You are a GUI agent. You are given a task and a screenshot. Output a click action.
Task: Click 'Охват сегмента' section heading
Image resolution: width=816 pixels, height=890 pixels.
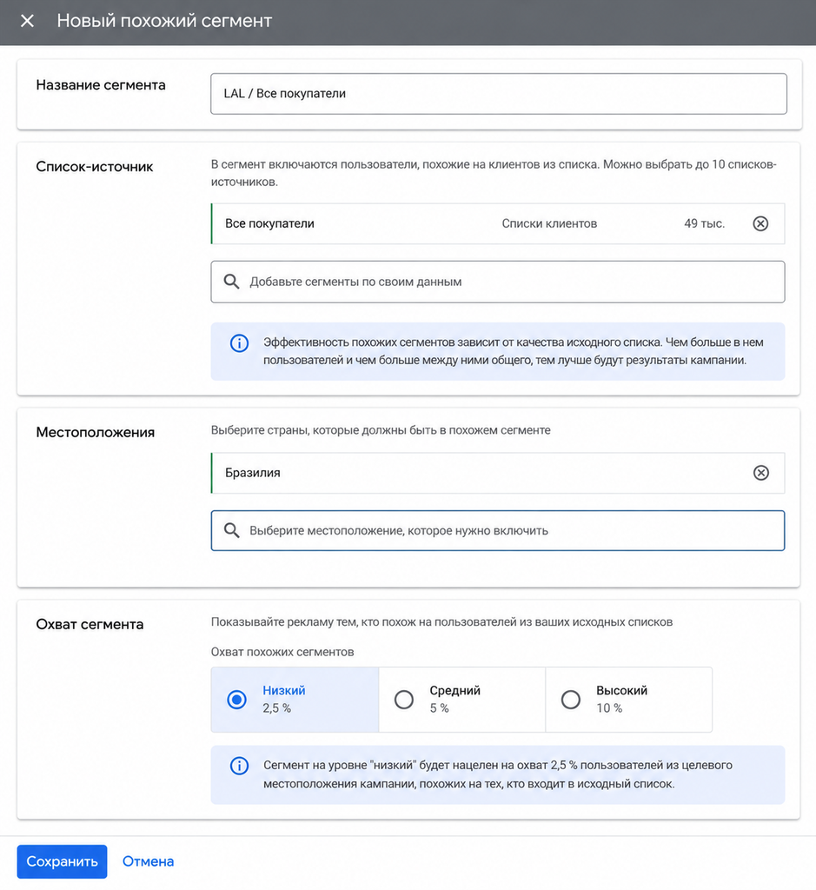tap(90, 624)
